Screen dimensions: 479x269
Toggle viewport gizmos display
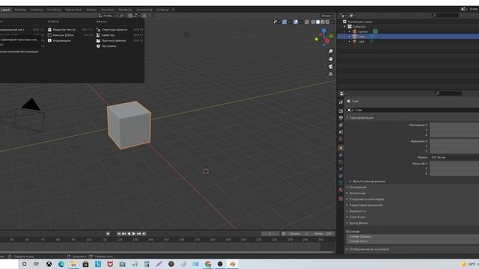click(284, 22)
